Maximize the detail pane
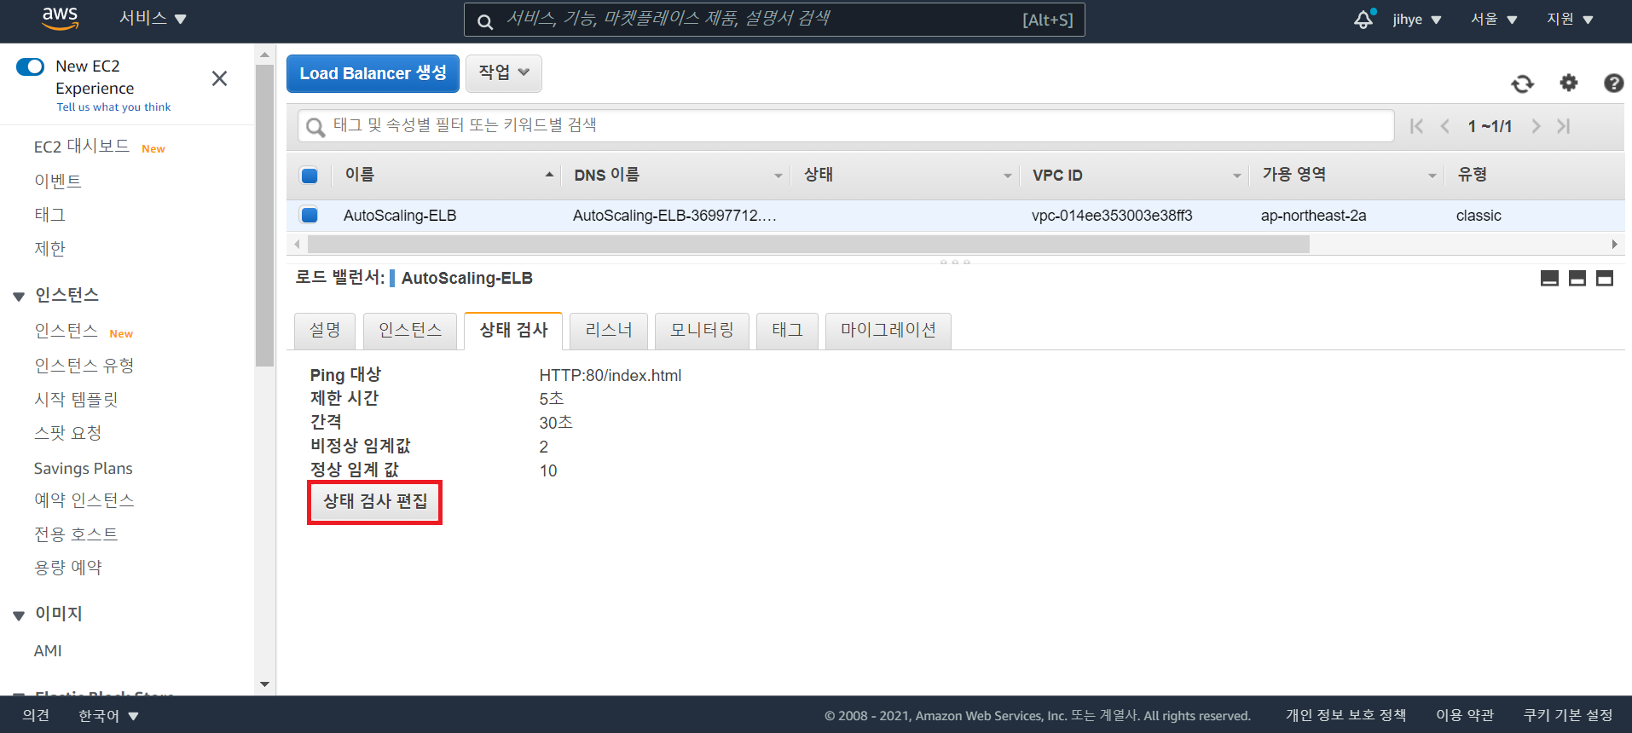 coord(1604,278)
